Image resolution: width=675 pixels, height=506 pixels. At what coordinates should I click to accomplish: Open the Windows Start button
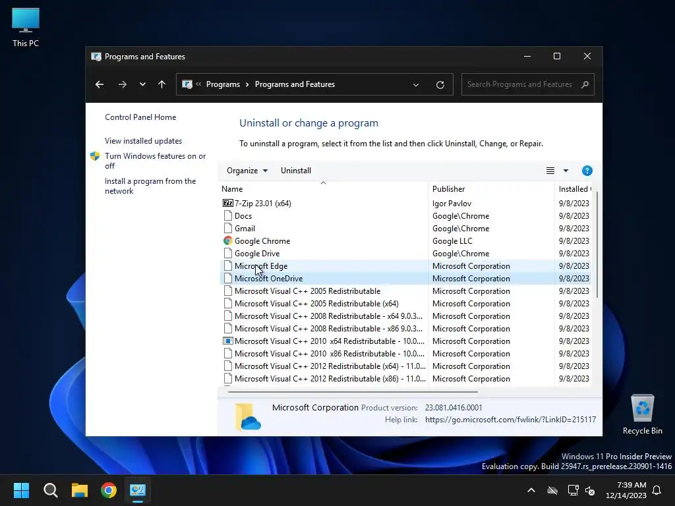pyautogui.click(x=21, y=490)
